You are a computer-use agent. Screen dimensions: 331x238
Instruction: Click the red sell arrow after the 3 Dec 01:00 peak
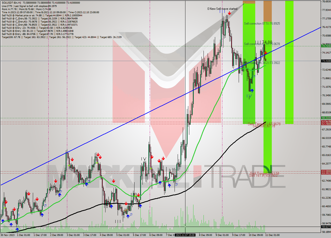[x=72, y=159]
